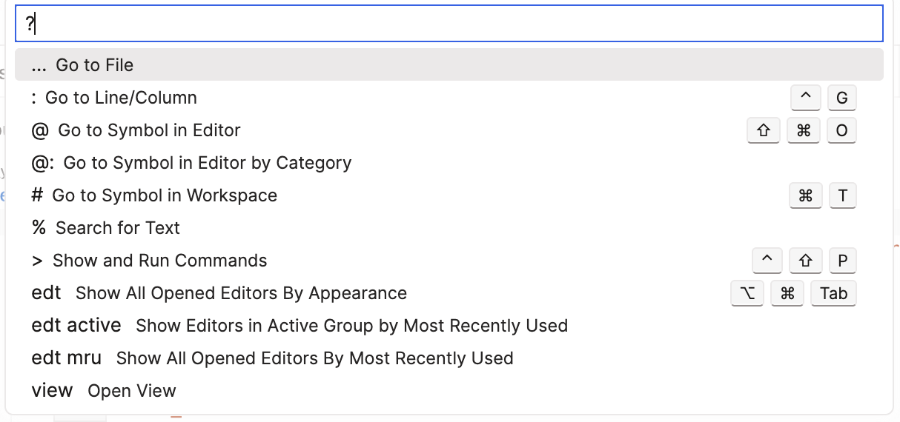Click the Tab key badge

pyautogui.click(x=833, y=293)
